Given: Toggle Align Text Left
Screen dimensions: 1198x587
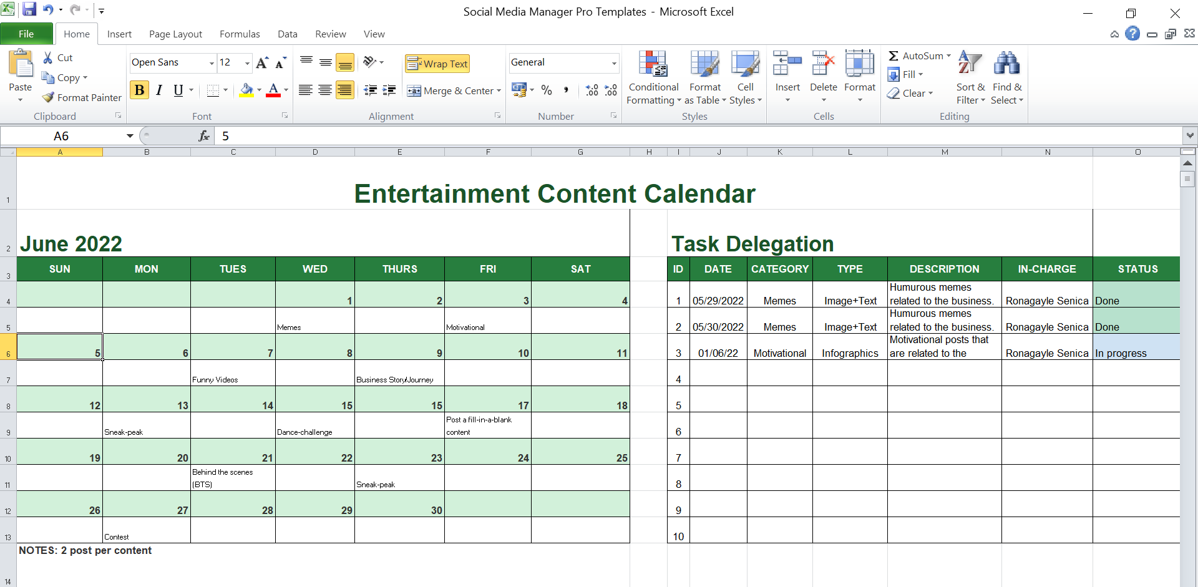Looking at the screenshot, I should click(306, 90).
